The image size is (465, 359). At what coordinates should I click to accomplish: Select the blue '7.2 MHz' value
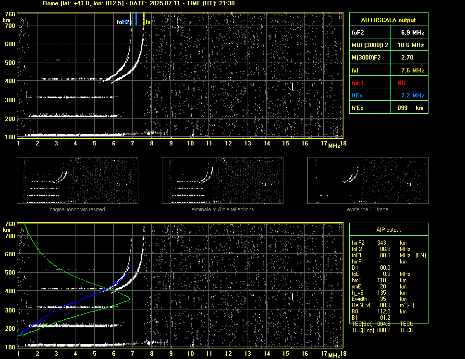[x=413, y=96]
